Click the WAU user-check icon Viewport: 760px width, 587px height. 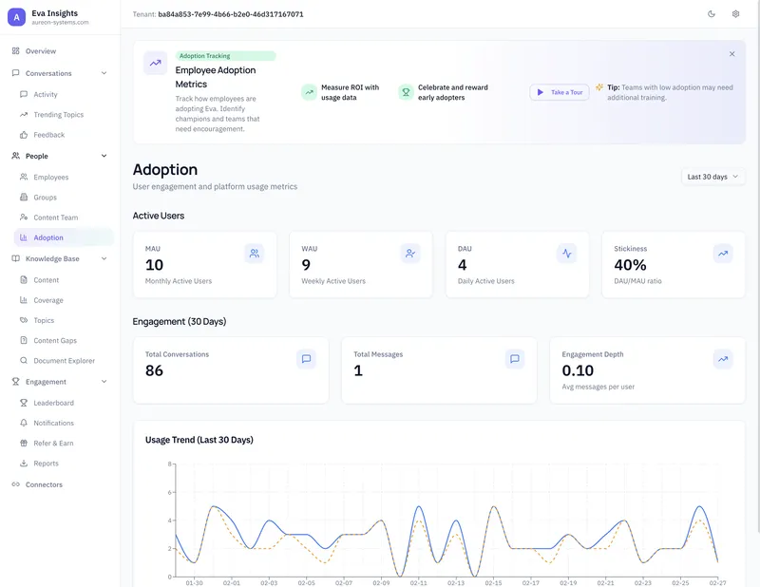click(x=410, y=253)
